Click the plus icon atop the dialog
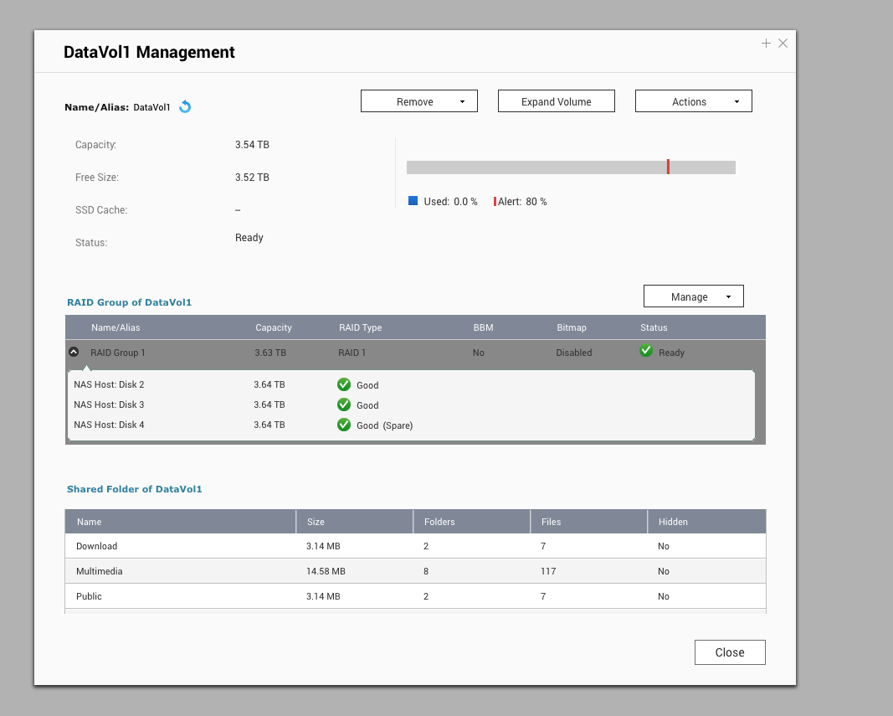893x716 pixels. coord(766,43)
